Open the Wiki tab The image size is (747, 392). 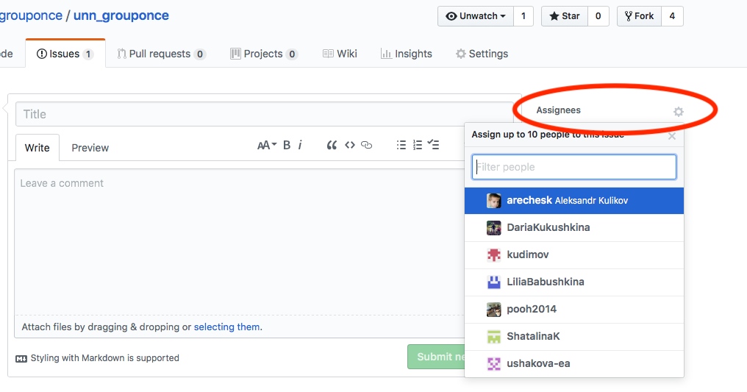[340, 54]
